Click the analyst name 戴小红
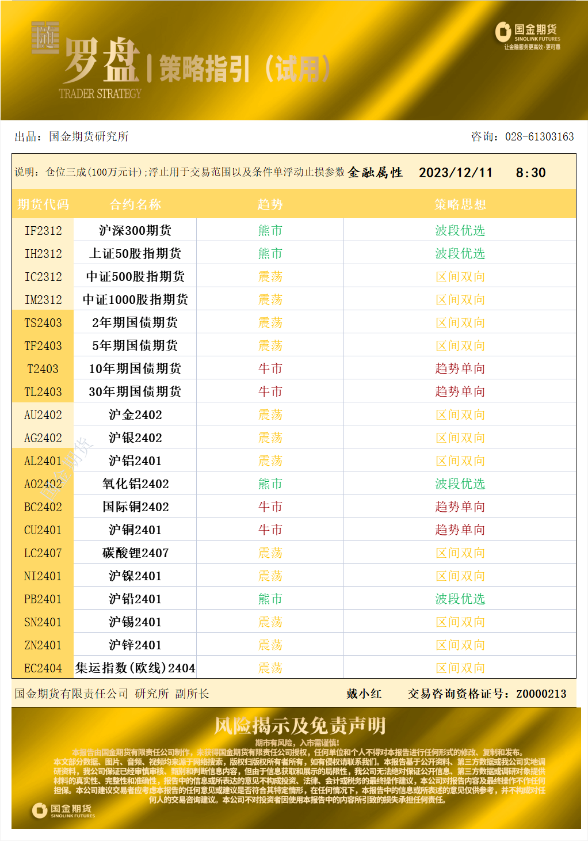 (364, 694)
